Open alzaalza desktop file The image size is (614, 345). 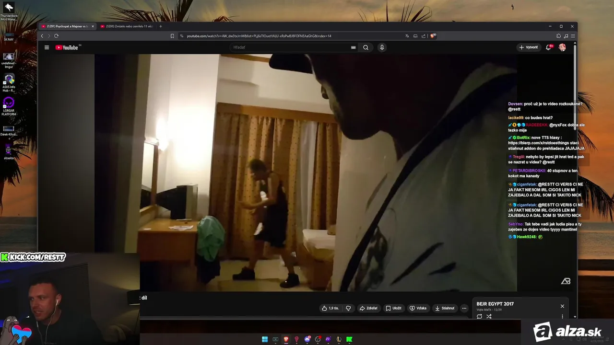(9, 152)
